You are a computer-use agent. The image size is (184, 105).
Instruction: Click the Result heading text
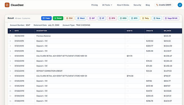tap(11, 18)
